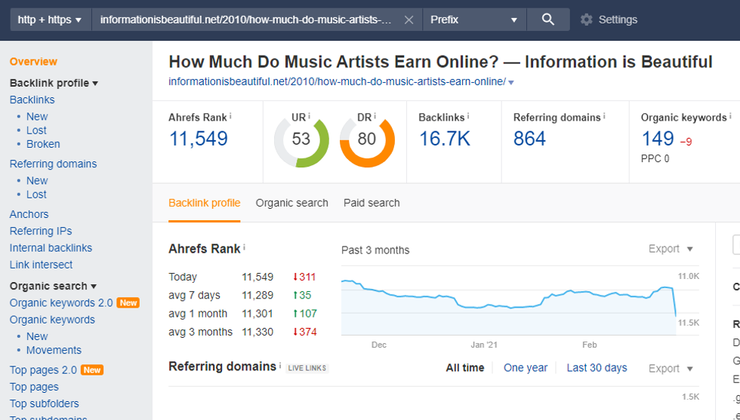Viewport: 740px width, 420px height.
Task: Open Referring IPs in the sidebar
Action: 41,231
